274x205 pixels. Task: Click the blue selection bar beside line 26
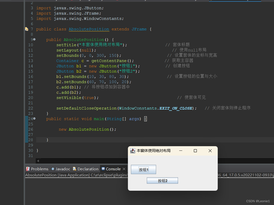pyautogui.click(x=27, y=129)
